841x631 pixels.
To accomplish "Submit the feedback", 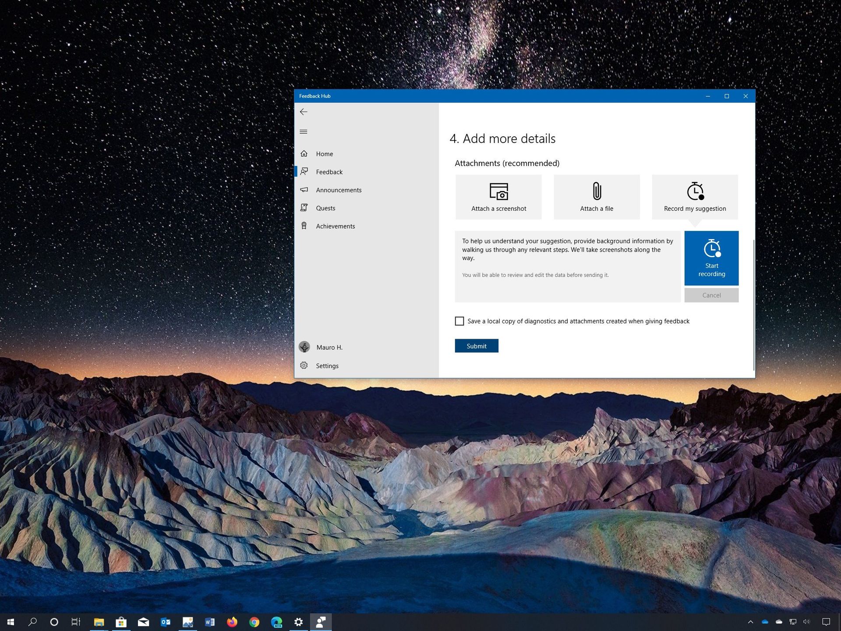I will [476, 346].
